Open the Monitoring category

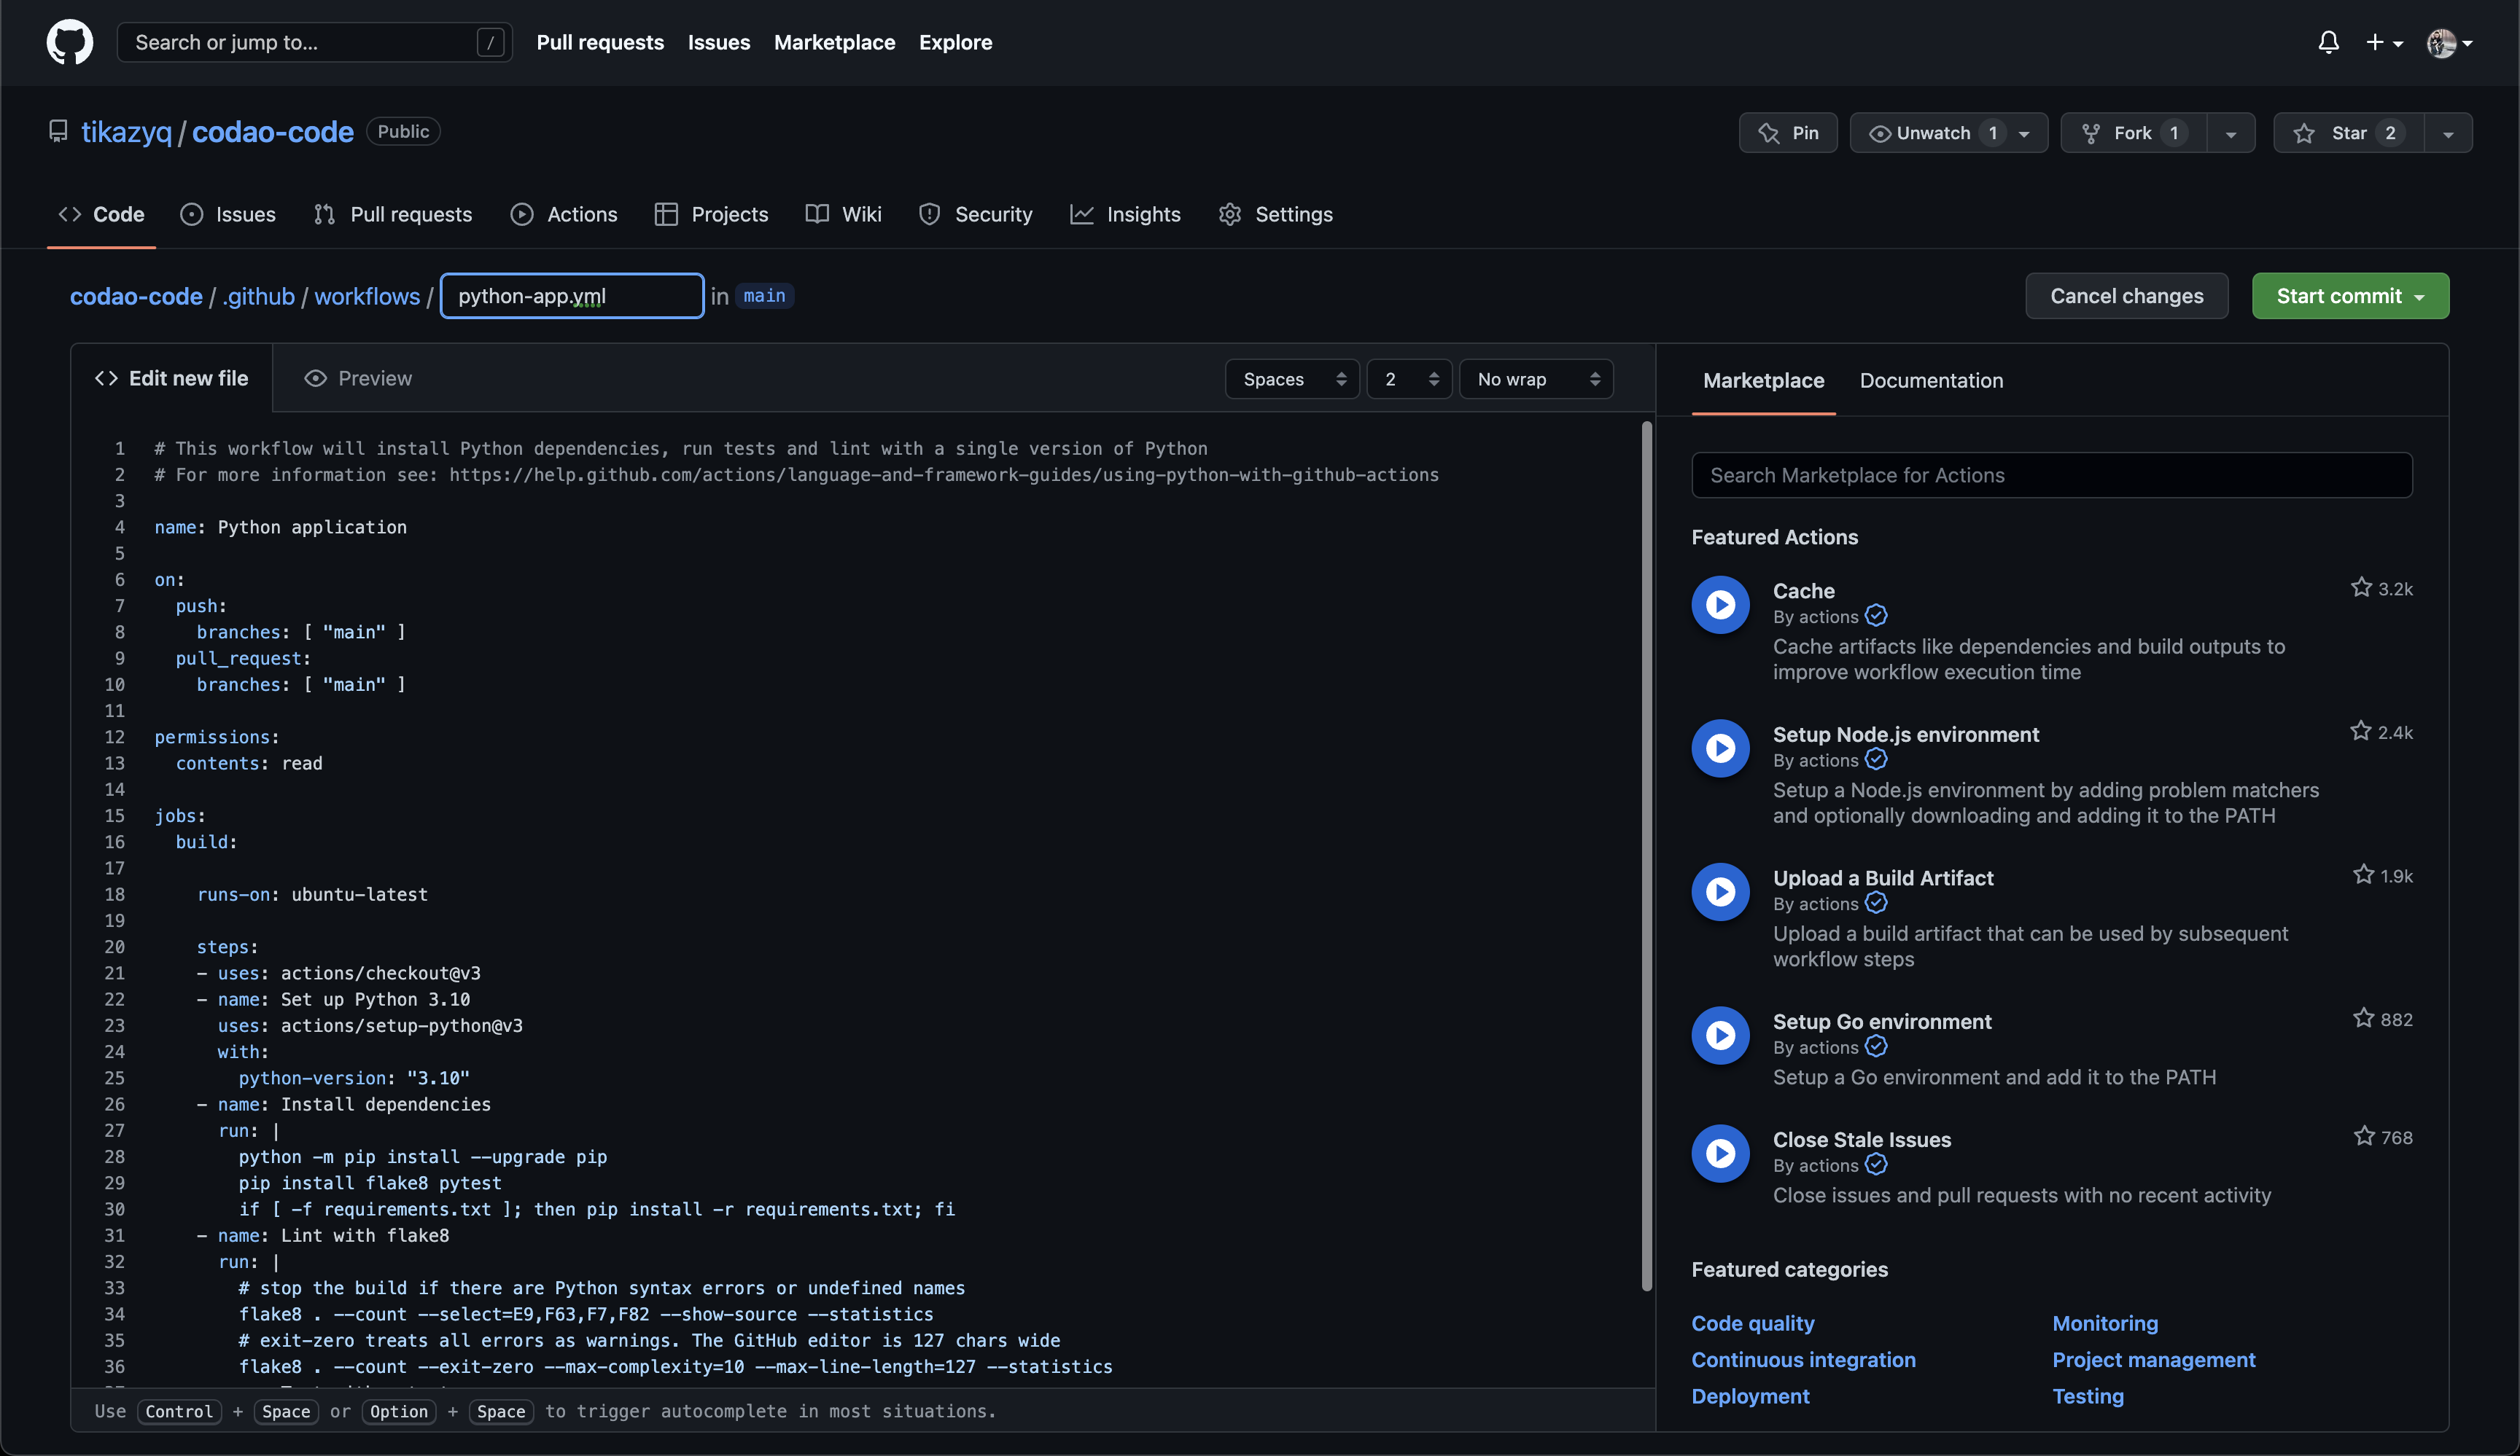2105,1323
